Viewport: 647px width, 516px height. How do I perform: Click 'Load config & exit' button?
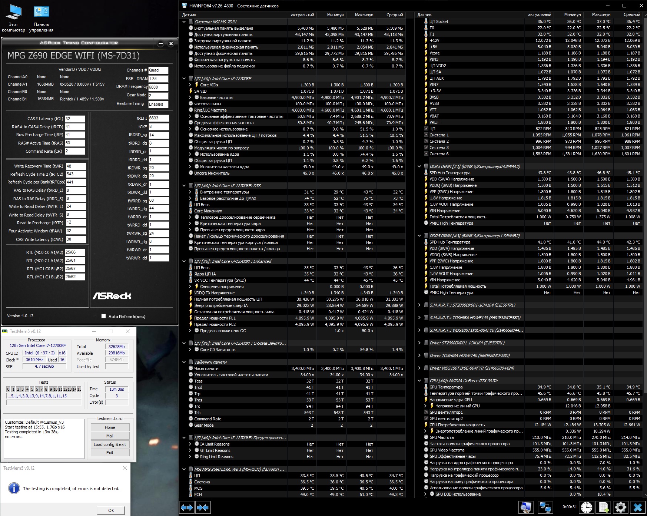(110, 444)
